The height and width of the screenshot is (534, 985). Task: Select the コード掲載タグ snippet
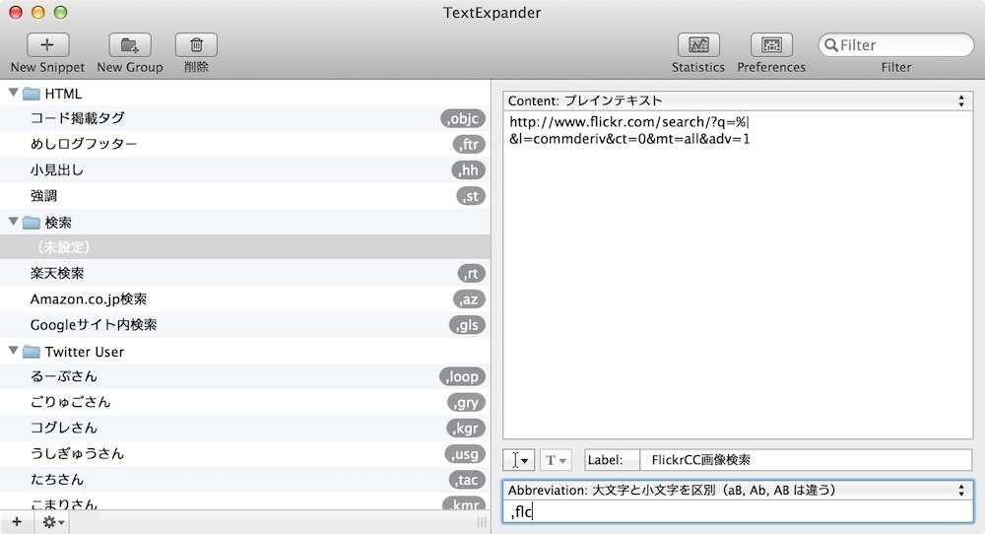(245, 118)
